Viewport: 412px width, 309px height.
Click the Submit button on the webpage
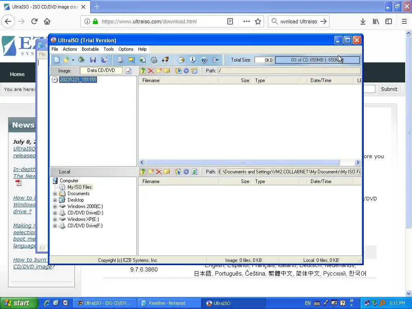click(389, 89)
